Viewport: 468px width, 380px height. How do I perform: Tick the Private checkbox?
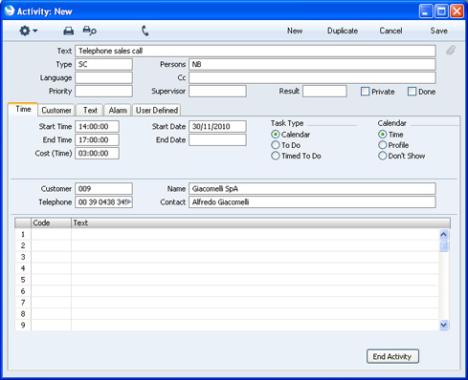pos(365,92)
